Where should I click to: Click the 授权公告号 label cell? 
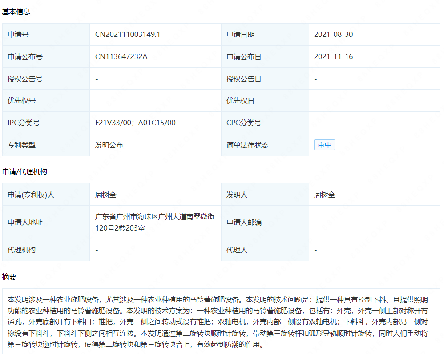coord(46,79)
